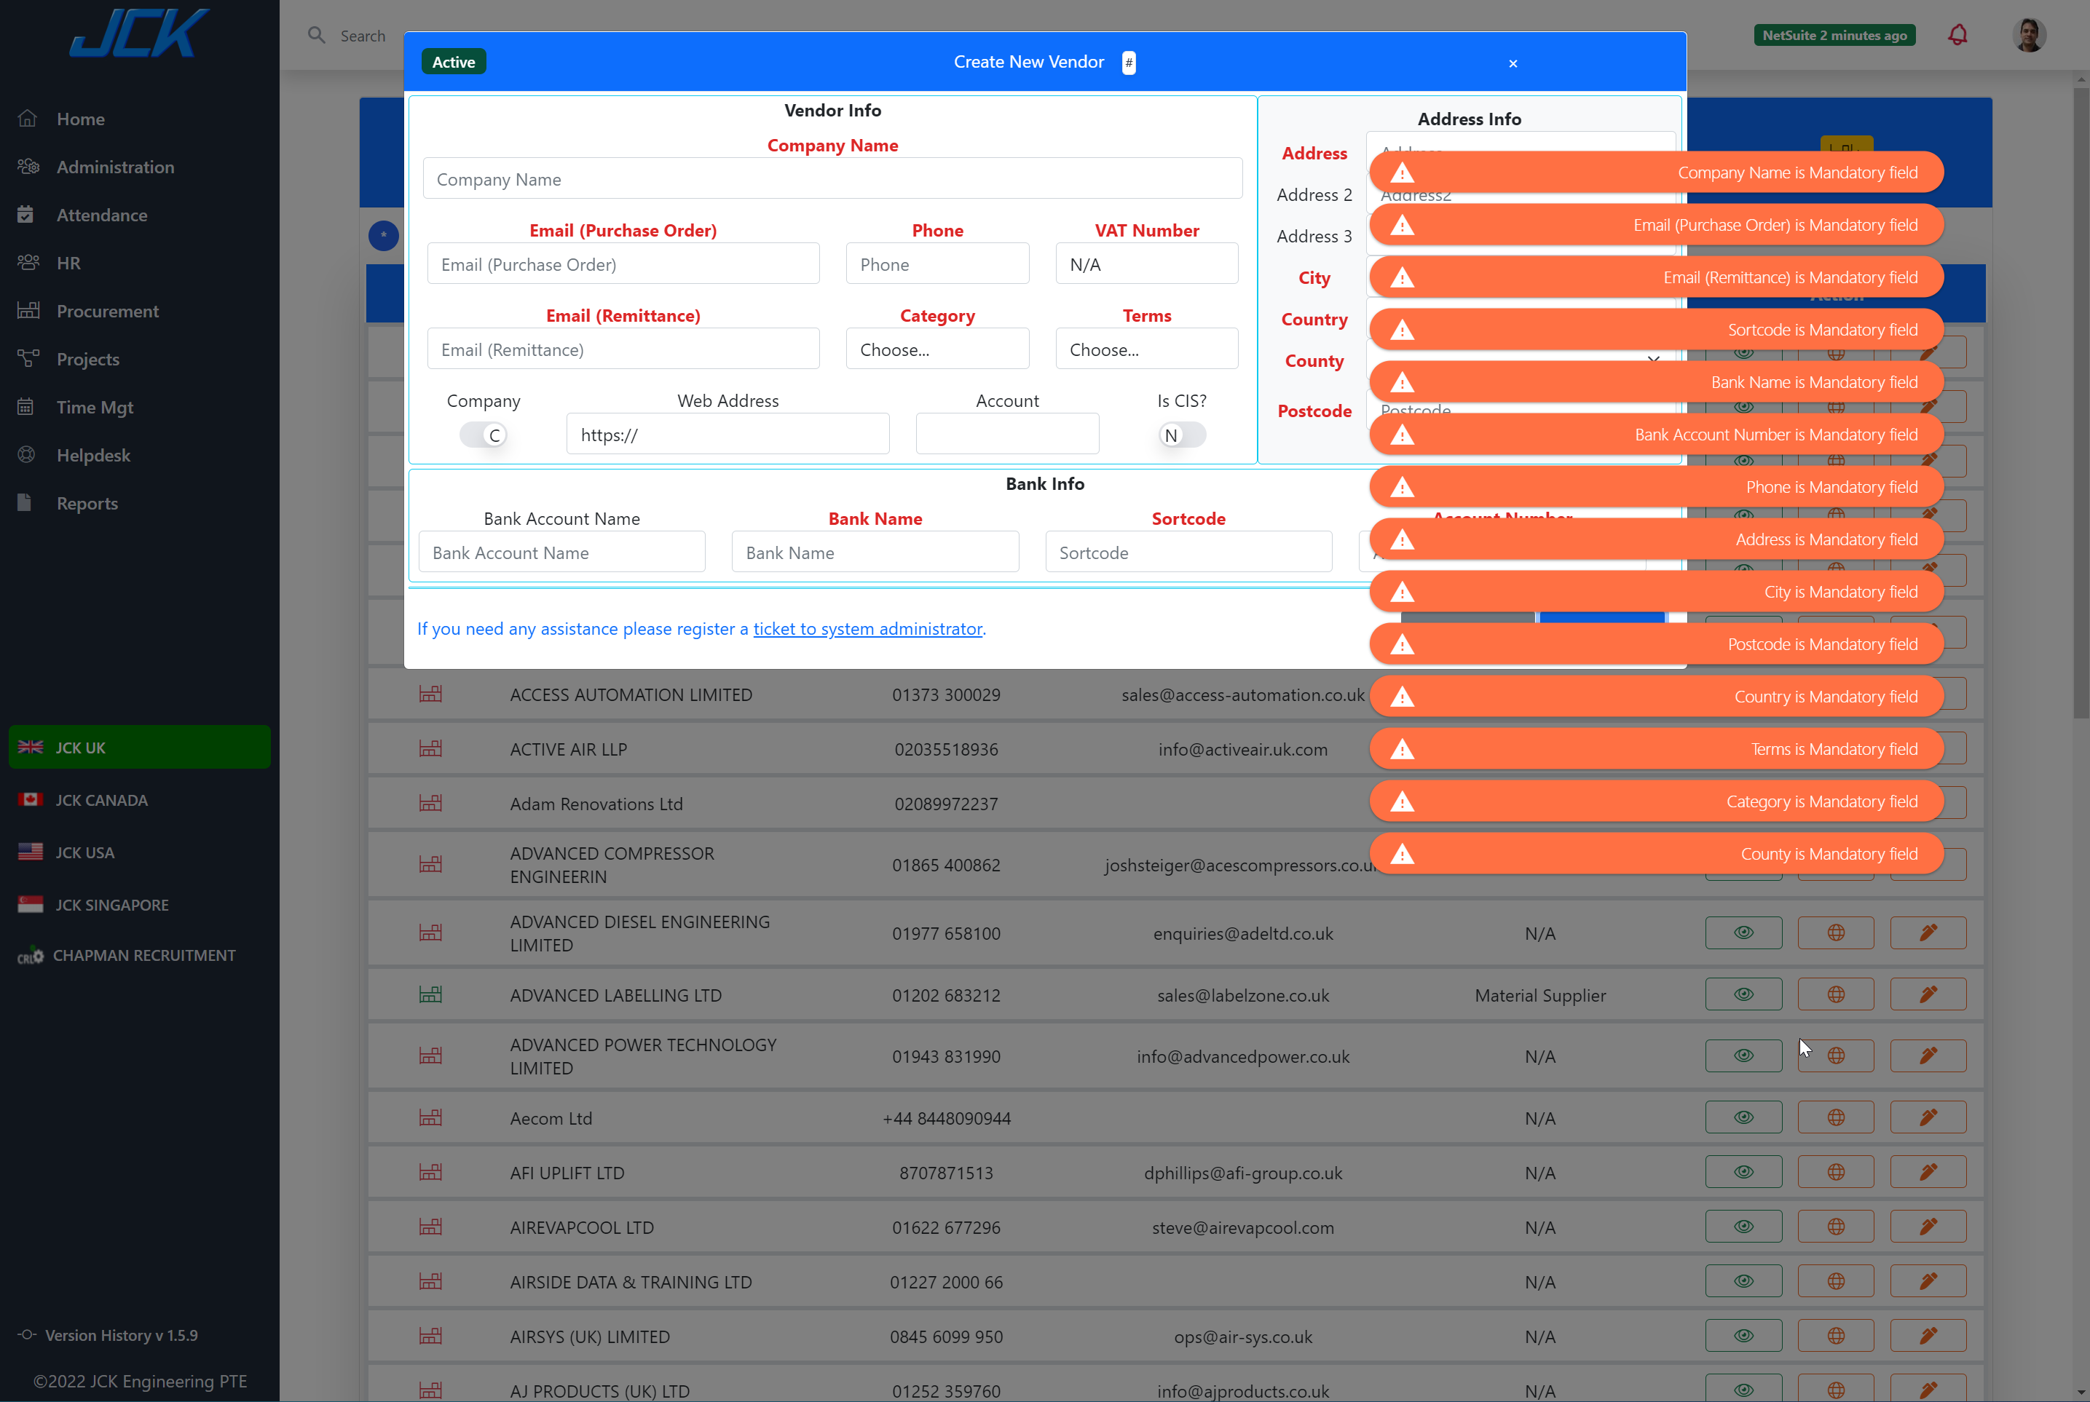Toggle the Active status badge on dialog
This screenshot has height=1402, width=2090.
pyautogui.click(x=454, y=61)
